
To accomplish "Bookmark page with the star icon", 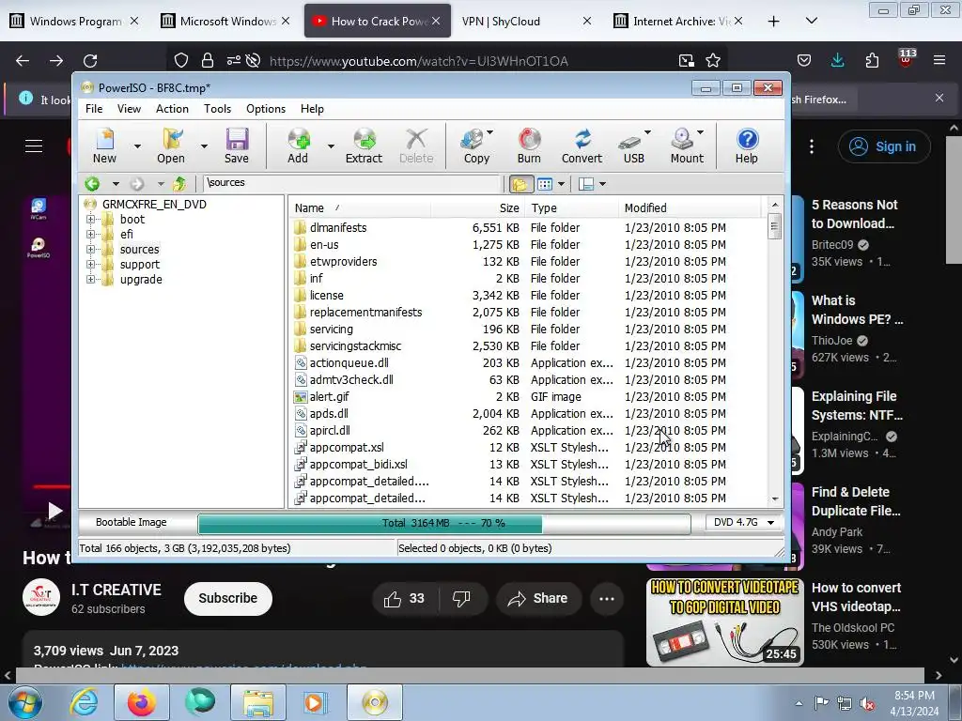I will 713,60.
